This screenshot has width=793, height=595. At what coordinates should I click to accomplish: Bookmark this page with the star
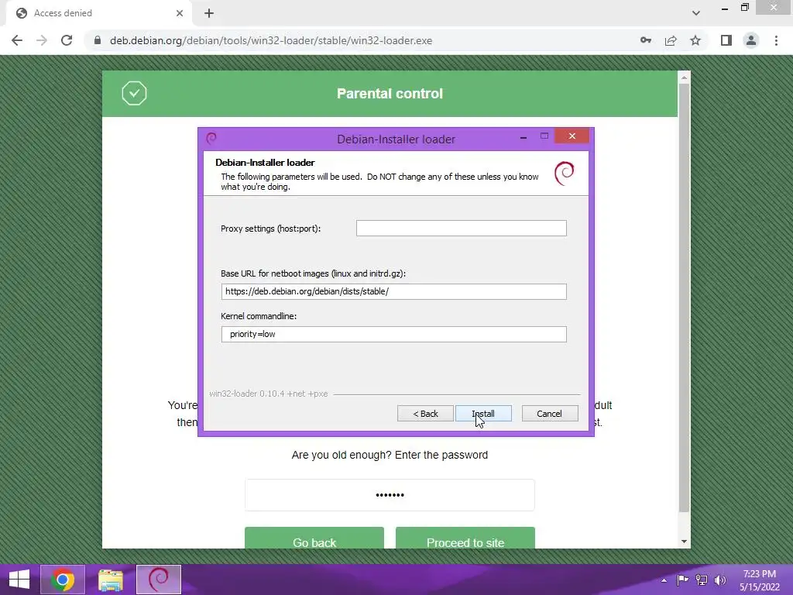point(695,40)
